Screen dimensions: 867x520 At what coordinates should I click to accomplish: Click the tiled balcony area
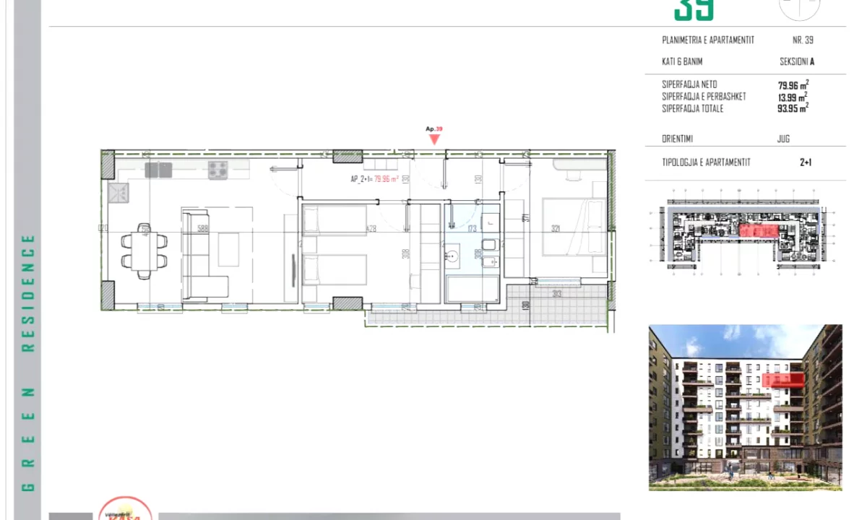[x=556, y=302]
